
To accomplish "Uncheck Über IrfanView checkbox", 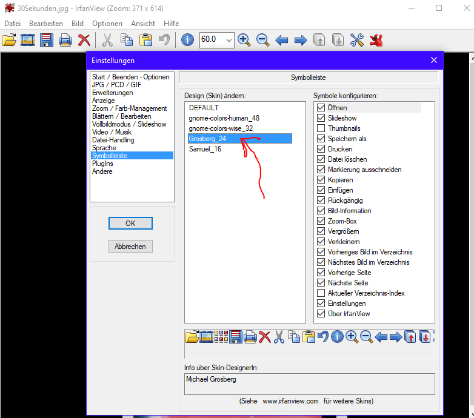I will (321, 314).
